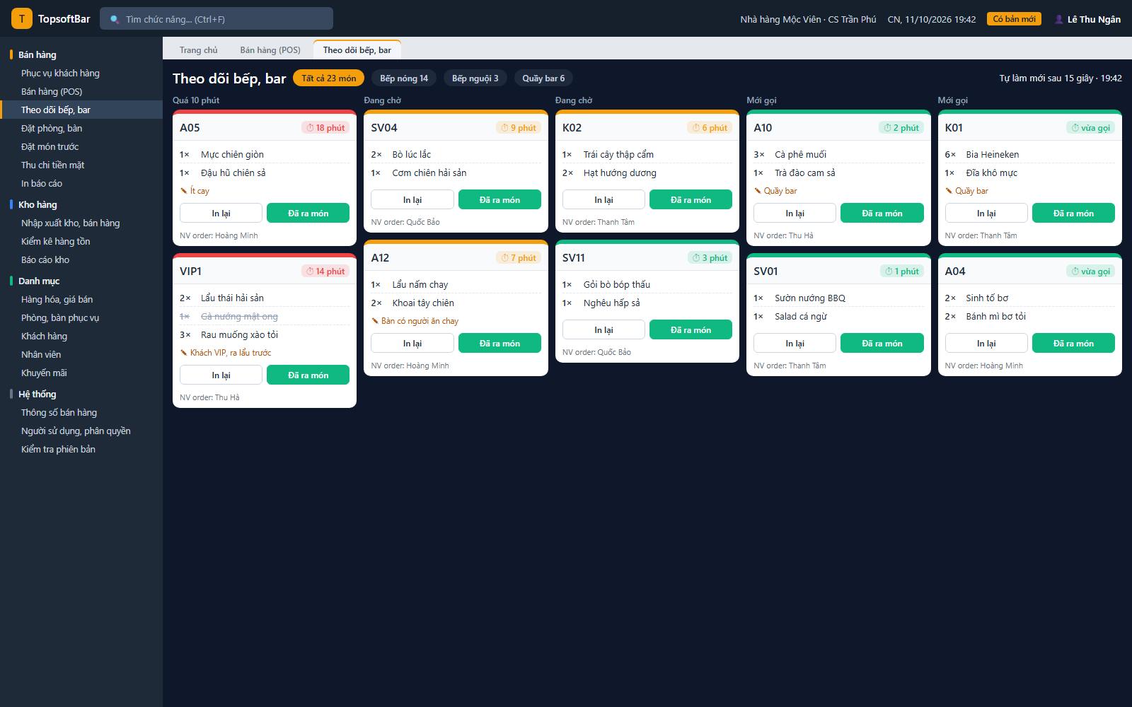The width and height of the screenshot is (1132, 707).
Task: Collapse the Kho hàng sidebar group
Action: point(37,204)
